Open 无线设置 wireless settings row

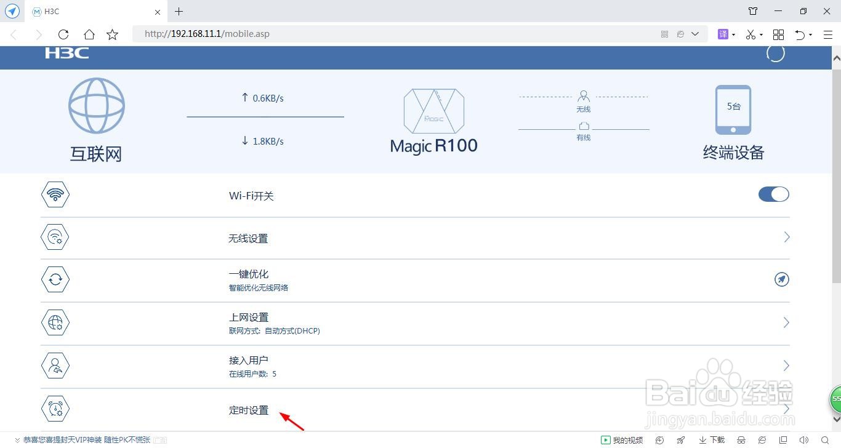pos(415,238)
